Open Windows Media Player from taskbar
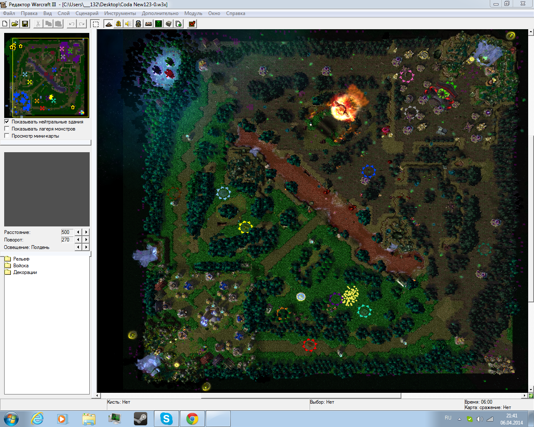 [x=63, y=419]
